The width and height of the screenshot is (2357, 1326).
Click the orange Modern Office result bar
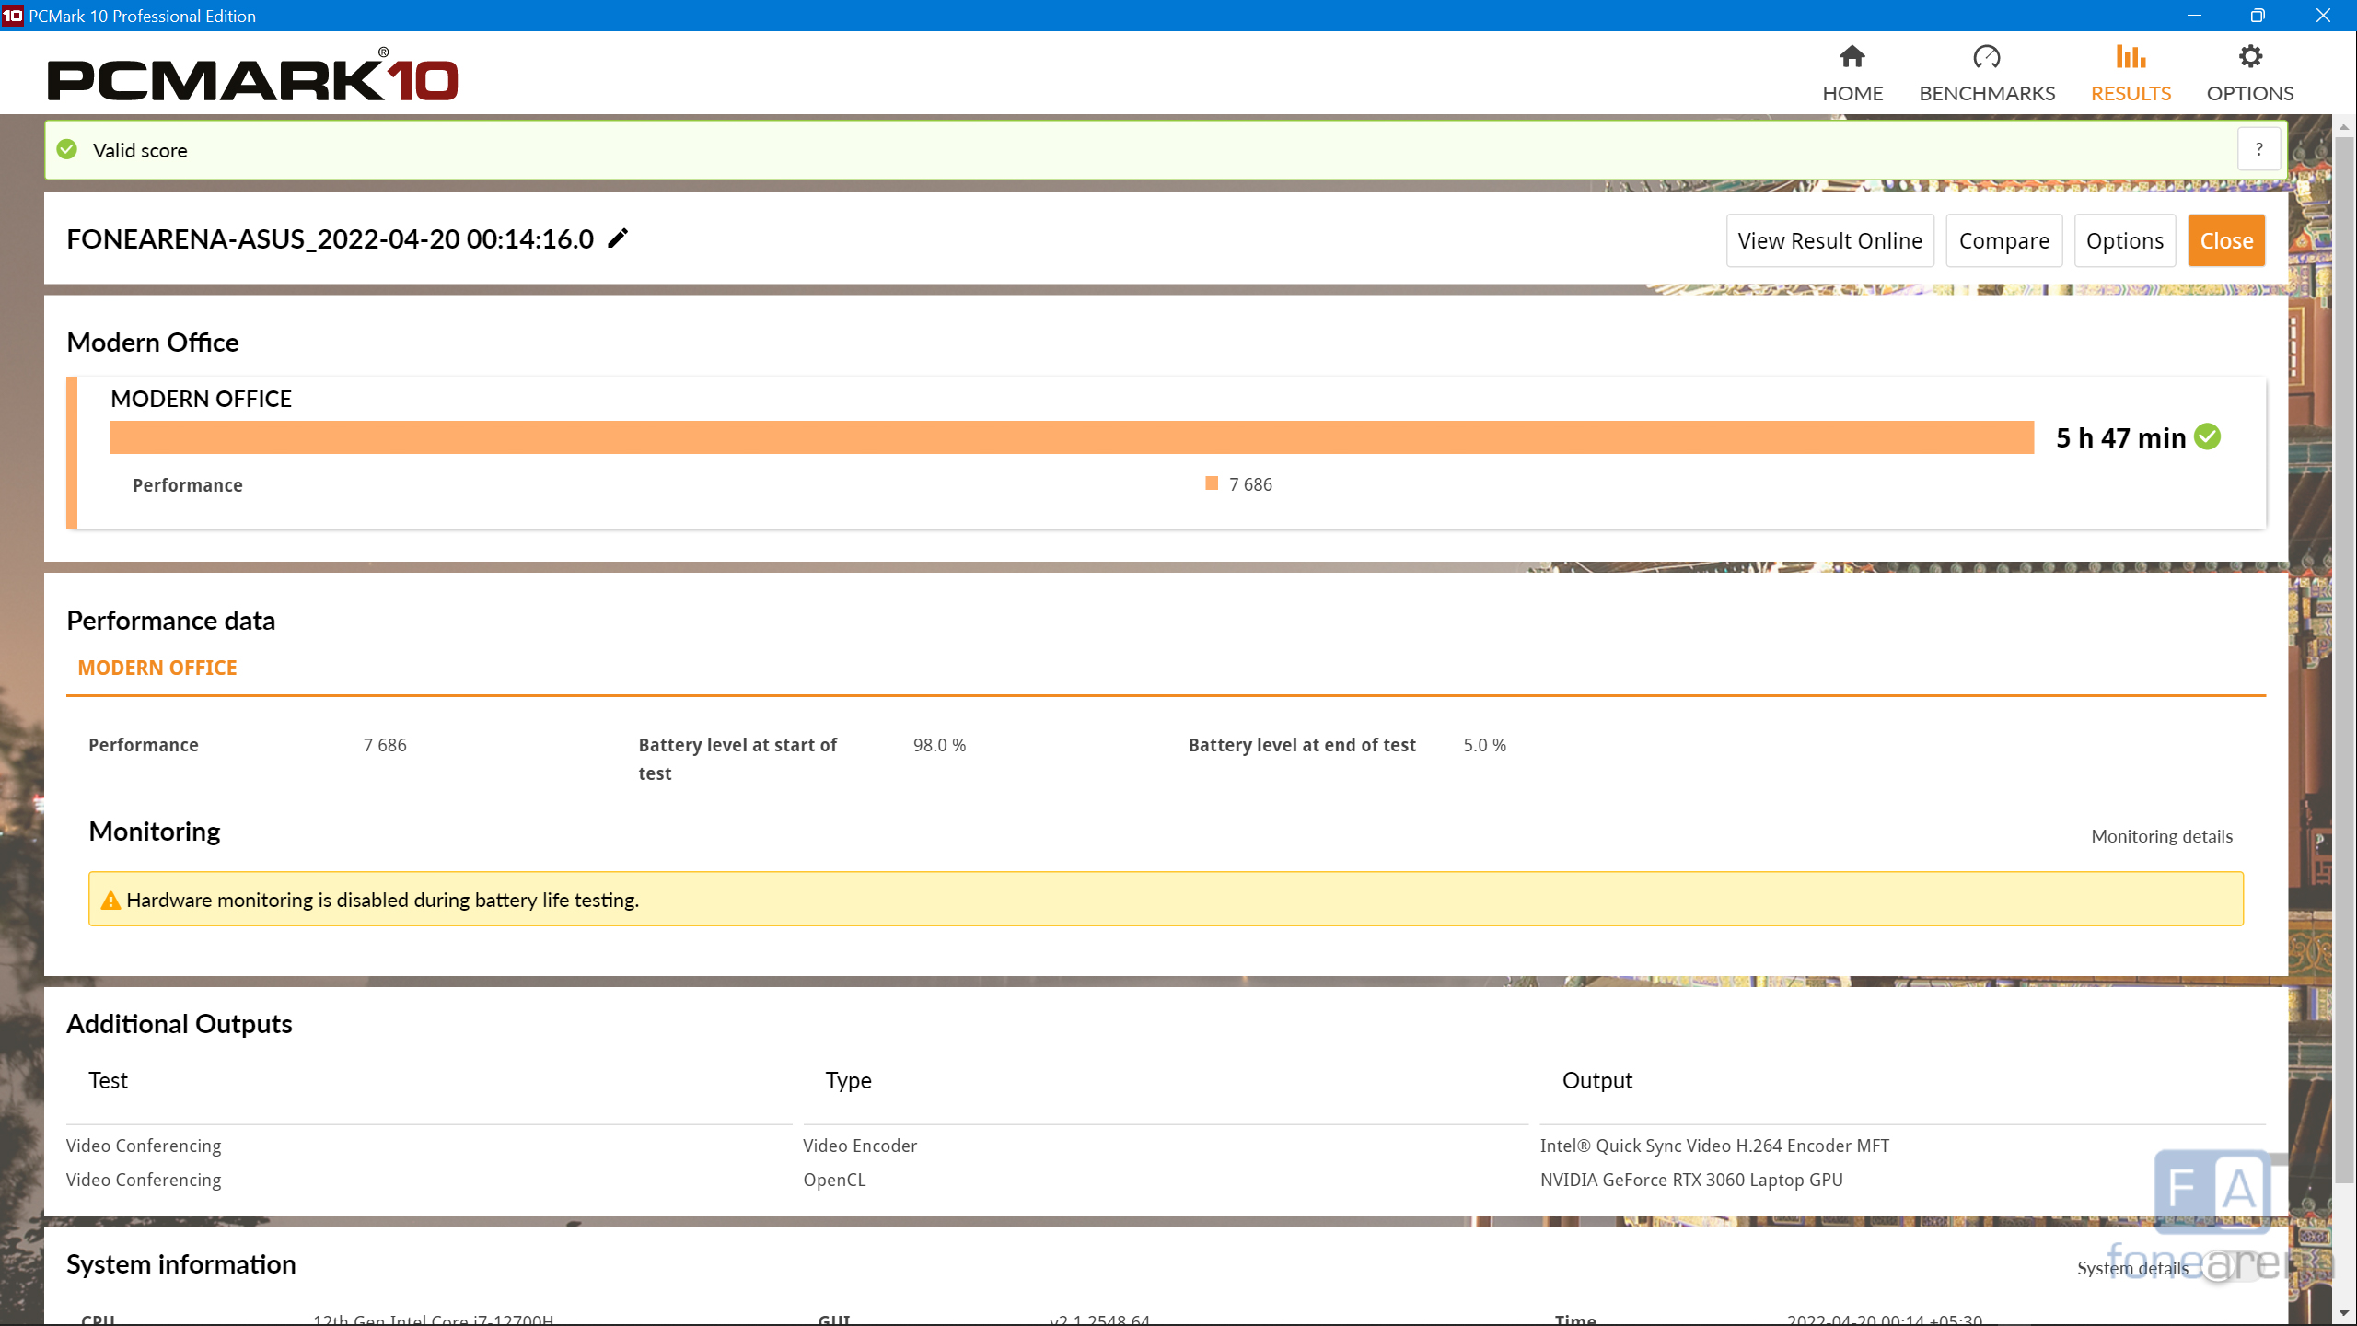pyautogui.click(x=1071, y=437)
